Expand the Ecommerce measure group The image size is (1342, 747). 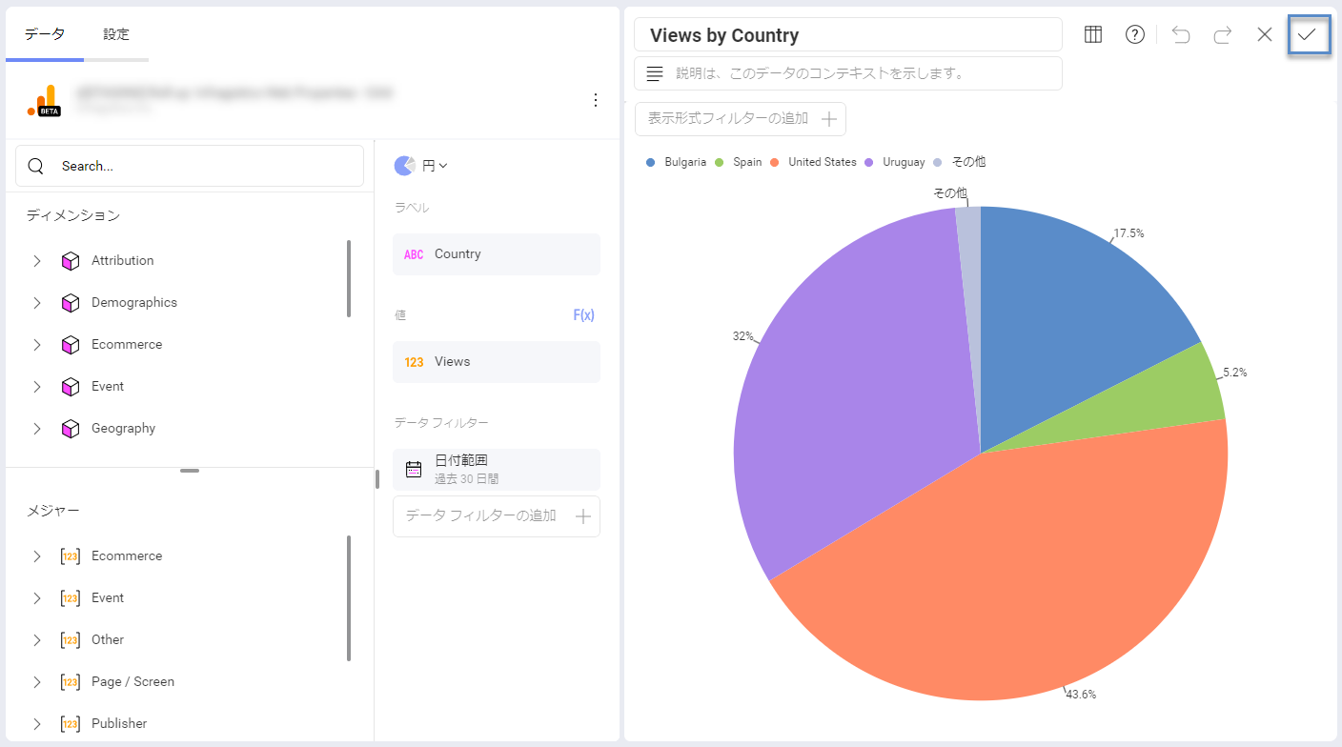(37, 556)
